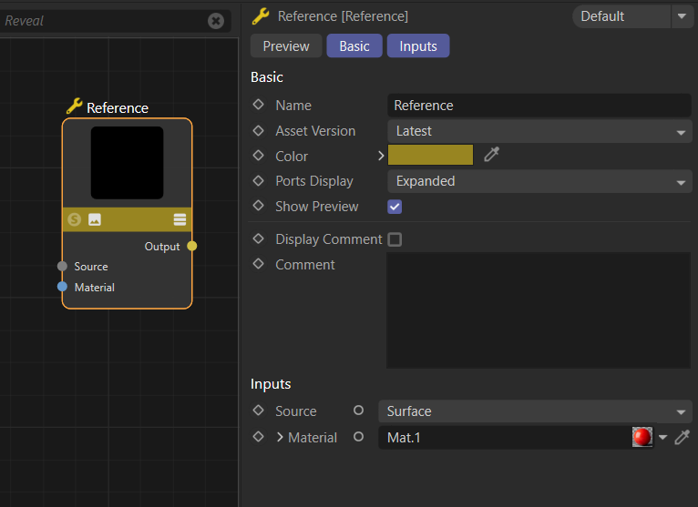The height and width of the screenshot is (507, 698).
Task: Click the yellow Output port on node
Action: pos(191,246)
